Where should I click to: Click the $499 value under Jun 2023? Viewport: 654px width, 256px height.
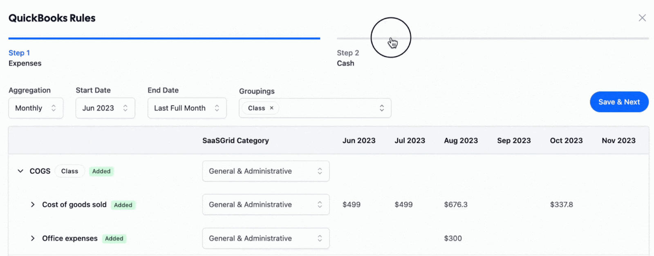(x=352, y=205)
